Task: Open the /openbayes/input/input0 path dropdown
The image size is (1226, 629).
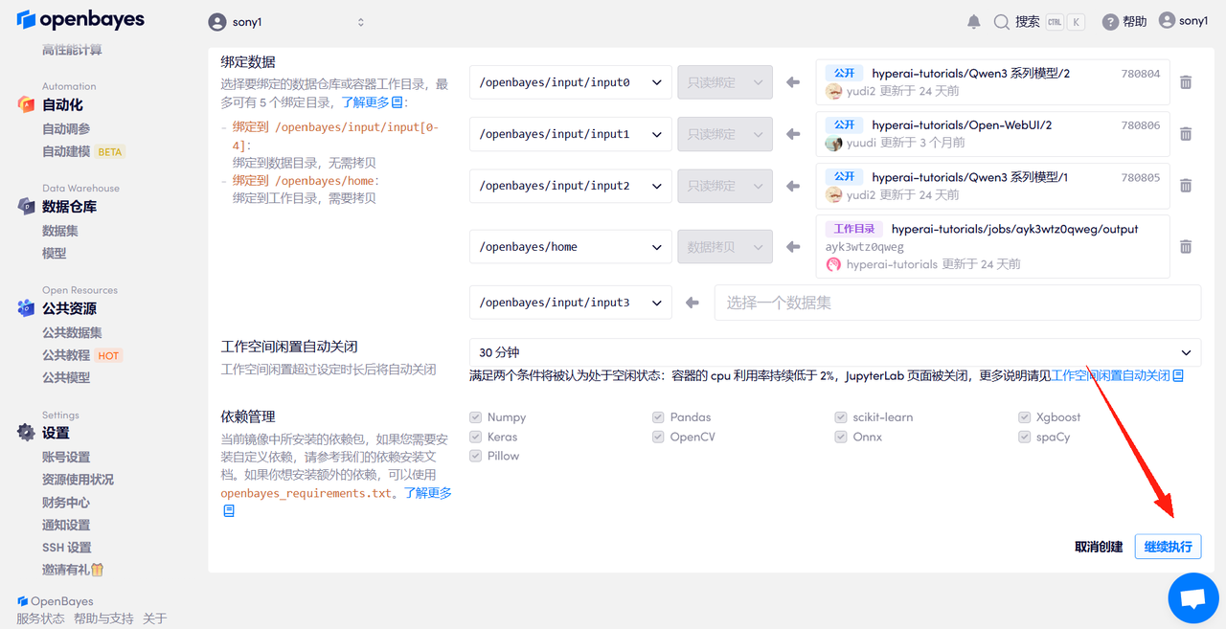Action: [x=570, y=82]
